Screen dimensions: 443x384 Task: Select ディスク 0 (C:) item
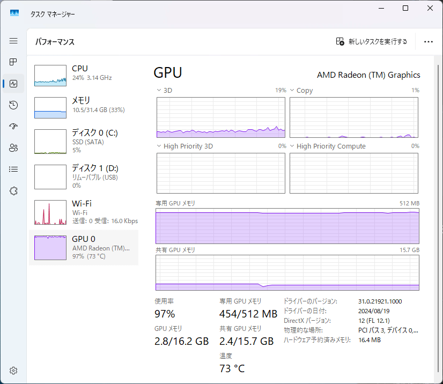click(84, 141)
